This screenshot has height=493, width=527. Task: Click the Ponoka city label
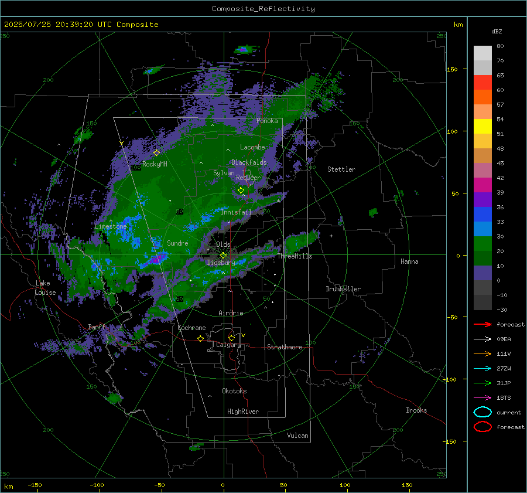[267, 121]
